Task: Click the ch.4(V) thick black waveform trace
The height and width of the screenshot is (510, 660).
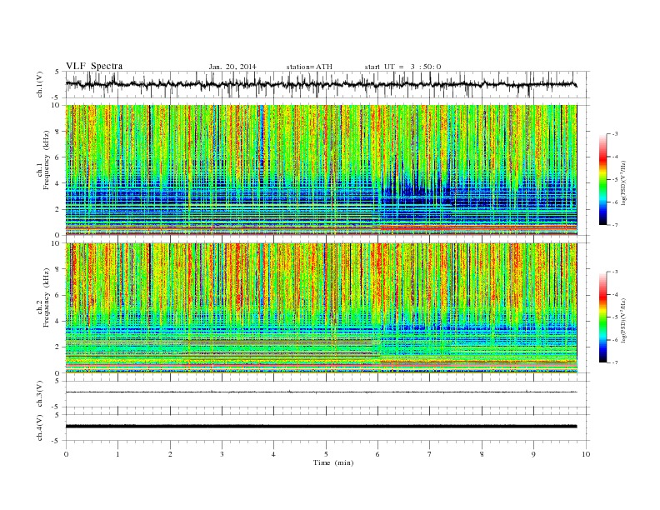Action: [x=322, y=427]
